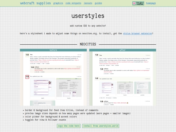The width and height of the screenshot is (176, 132).
Task: Click the NEOCITIES section heading
Action: click(x=88, y=44)
